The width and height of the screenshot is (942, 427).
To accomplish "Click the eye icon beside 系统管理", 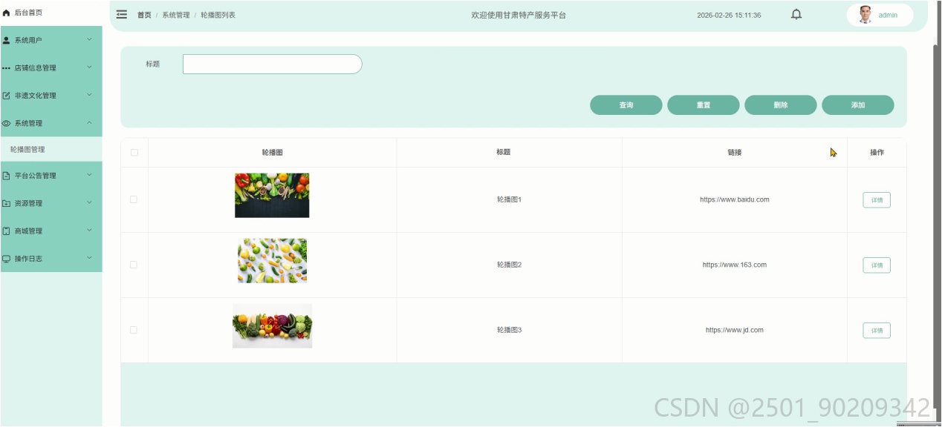I will tap(7, 123).
